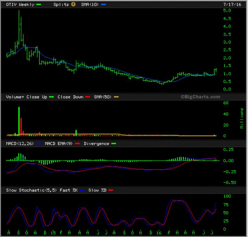This screenshot has width=248, height=237.
Task: Click the blue SMA(10) legend marker
Action: click(103, 4)
